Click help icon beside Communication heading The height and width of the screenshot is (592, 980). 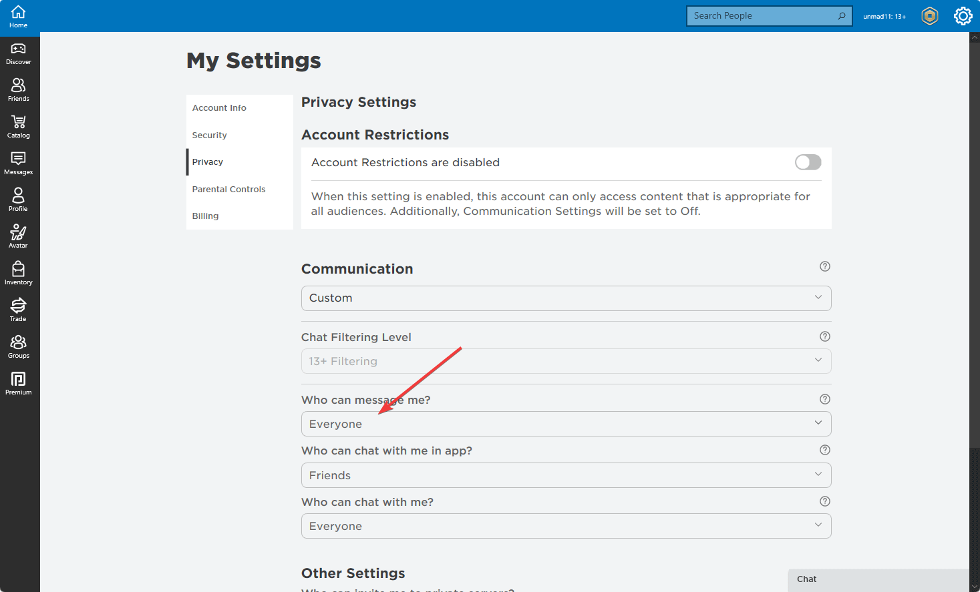pyautogui.click(x=825, y=266)
